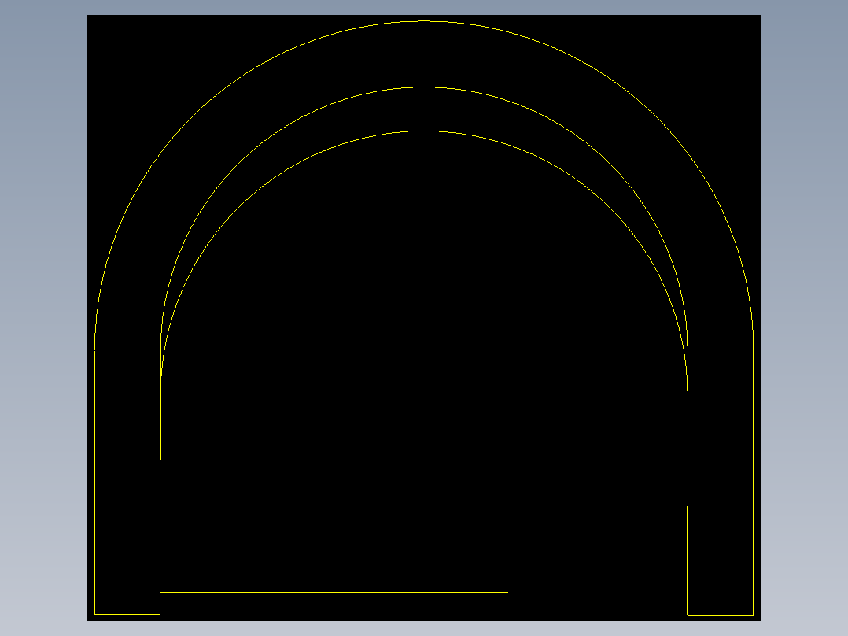The image size is (848, 636).
Task: Select the short bottom edge of left leg
Action: 127,614
